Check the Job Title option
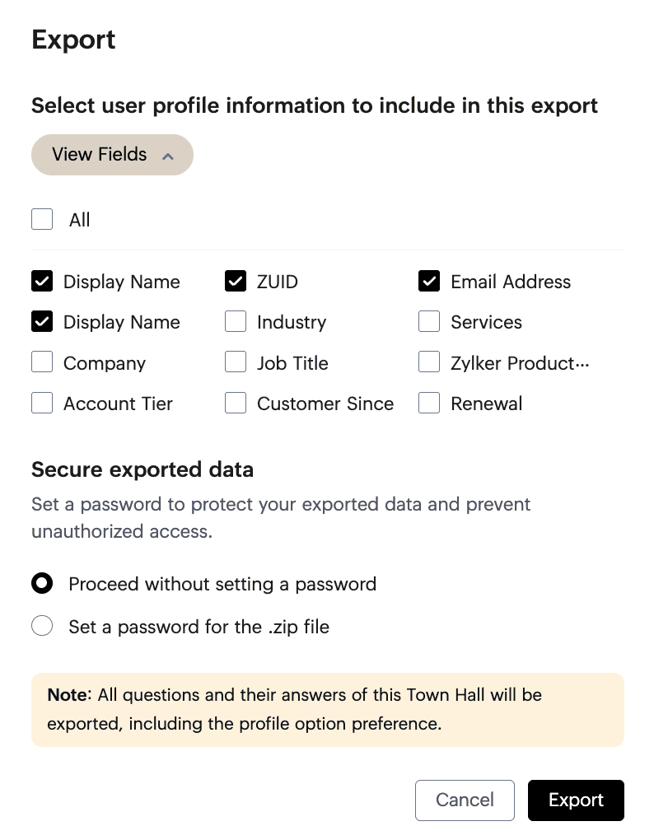 click(x=235, y=362)
